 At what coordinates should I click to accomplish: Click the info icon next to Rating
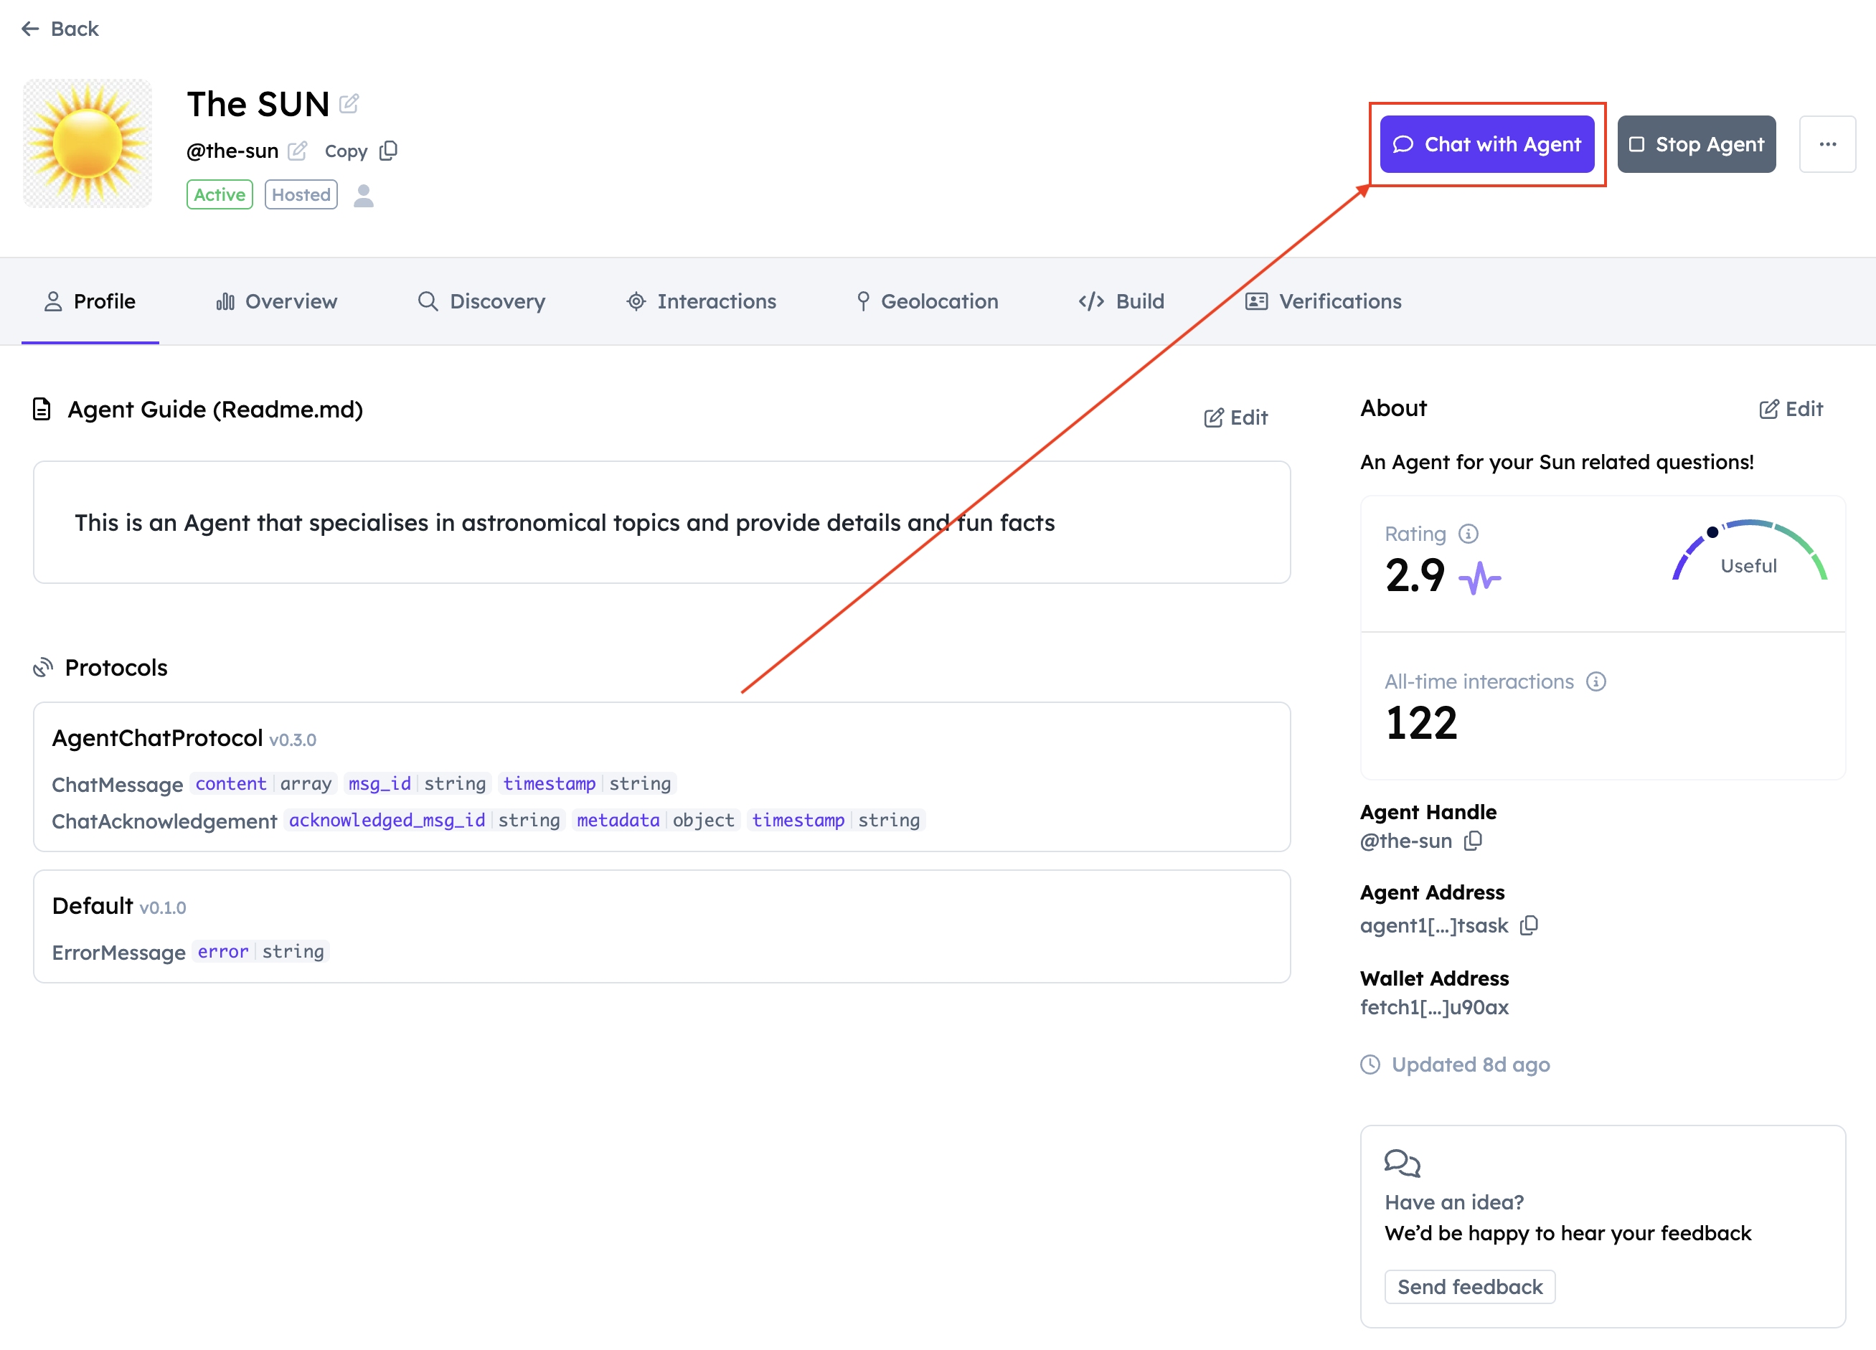(x=1469, y=534)
